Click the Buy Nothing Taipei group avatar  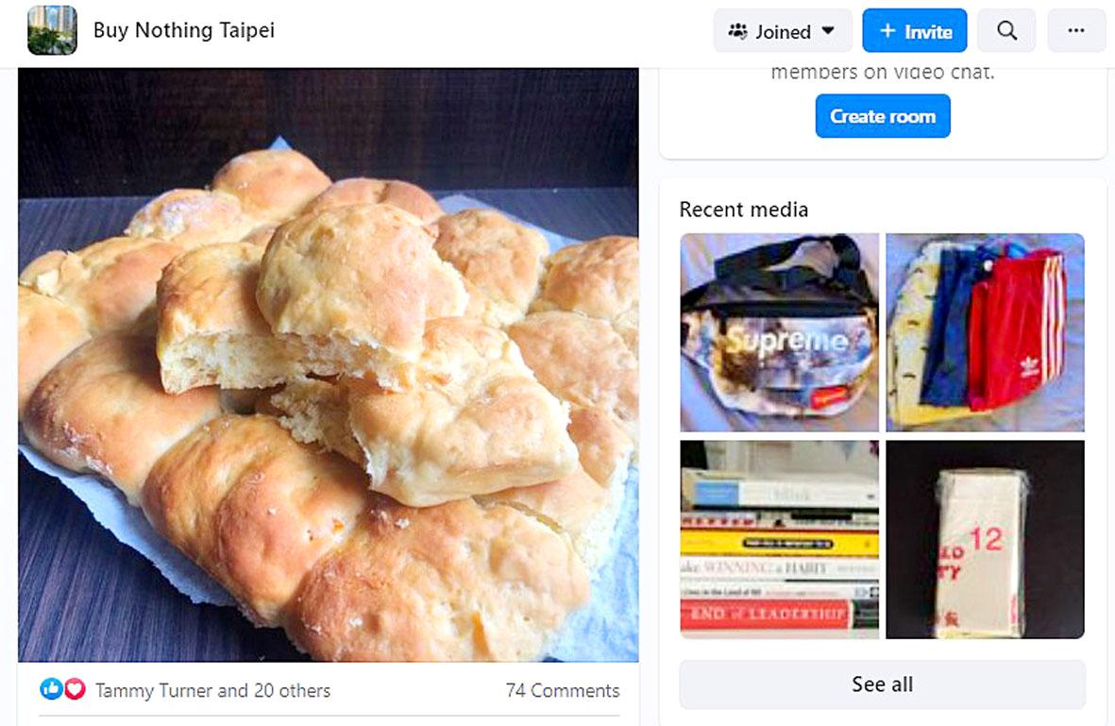[x=52, y=30]
